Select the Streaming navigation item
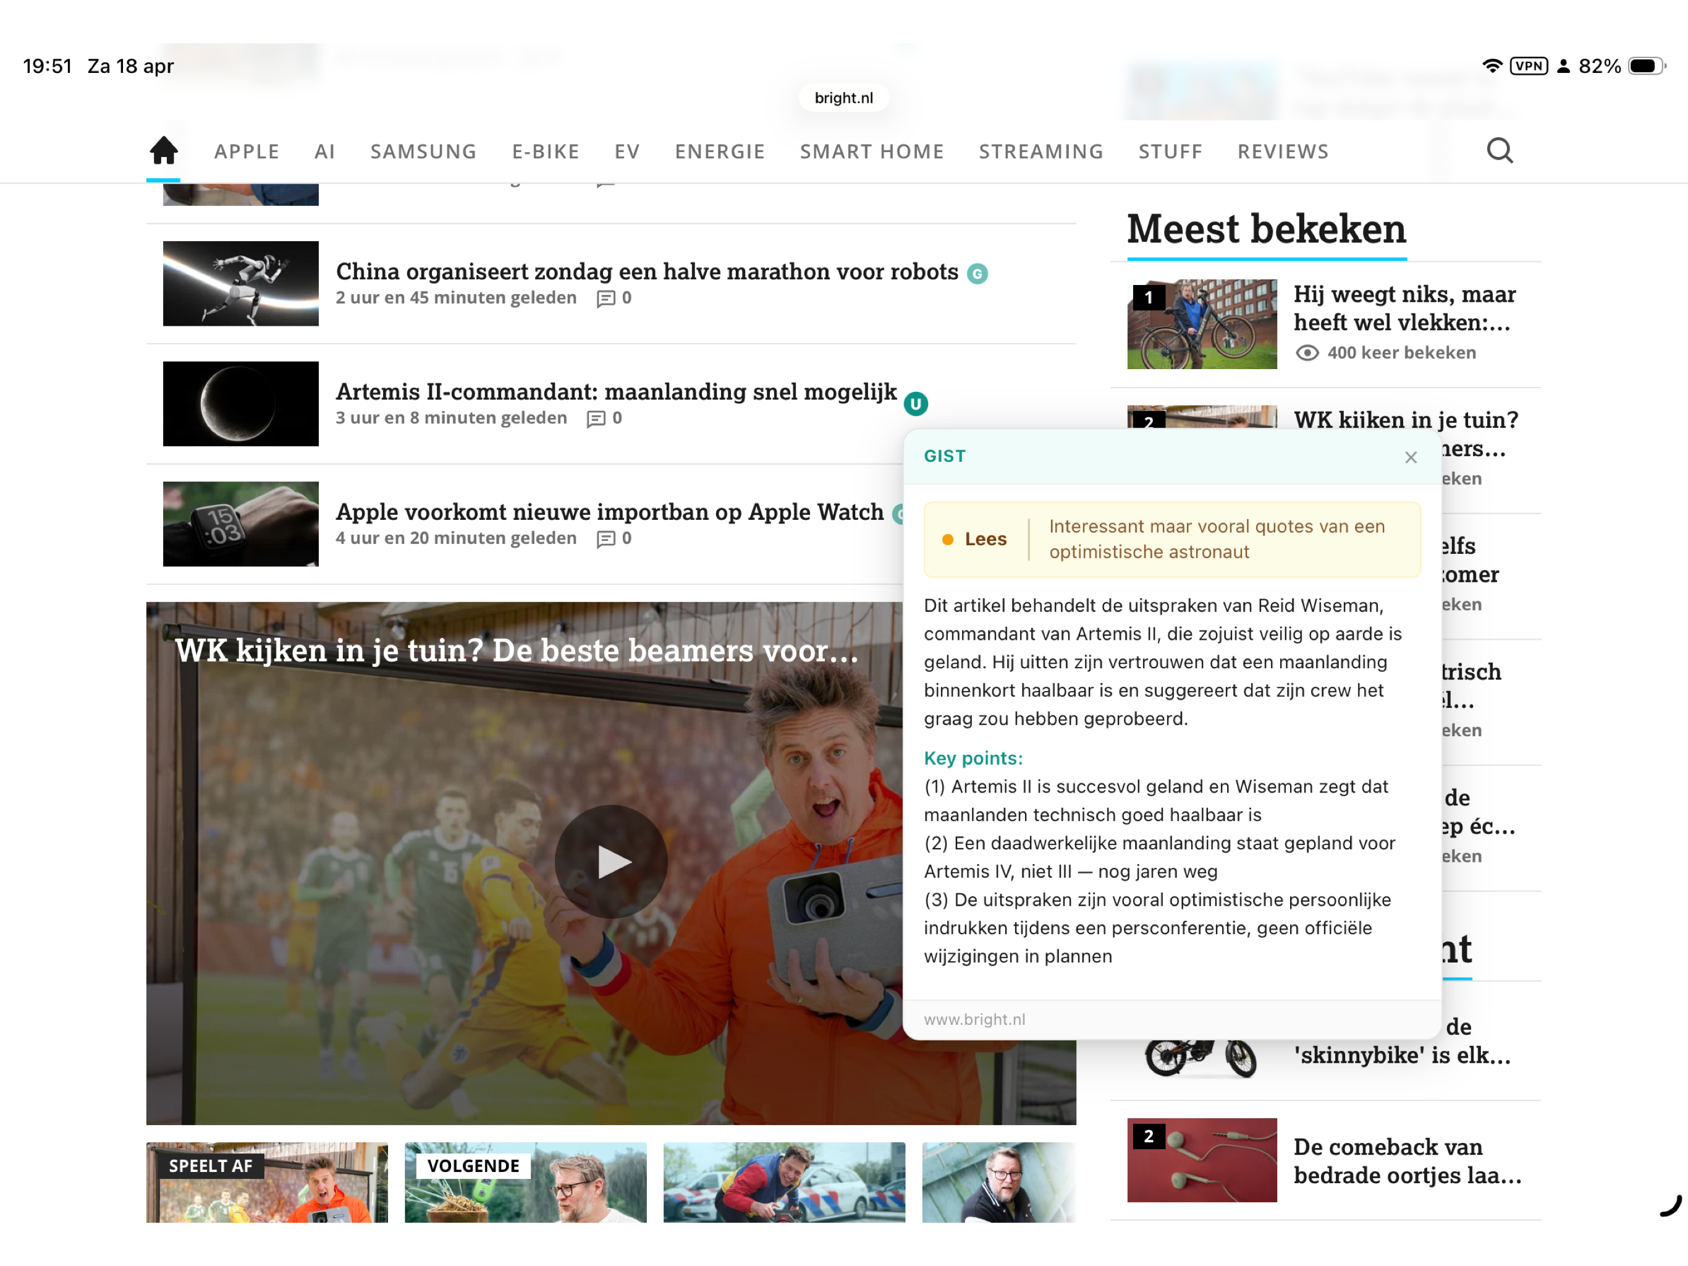Image resolution: width=1688 pixels, height=1266 pixels. (1041, 151)
